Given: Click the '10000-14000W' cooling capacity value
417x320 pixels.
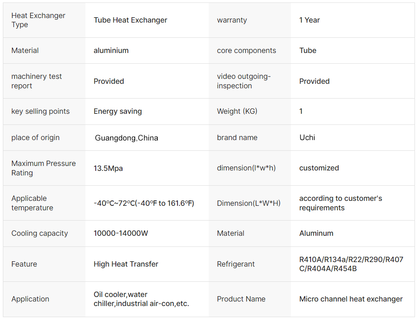Looking at the screenshot, I should [121, 233].
